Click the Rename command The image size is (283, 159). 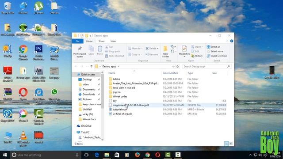pyautogui.click(x=152, y=54)
